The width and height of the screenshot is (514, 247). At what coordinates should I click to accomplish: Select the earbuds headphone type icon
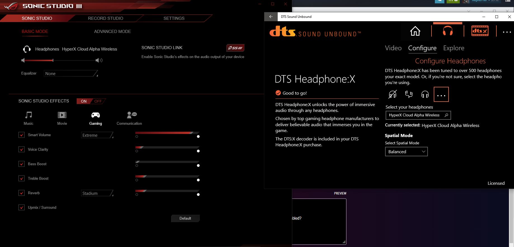tap(409, 95)
